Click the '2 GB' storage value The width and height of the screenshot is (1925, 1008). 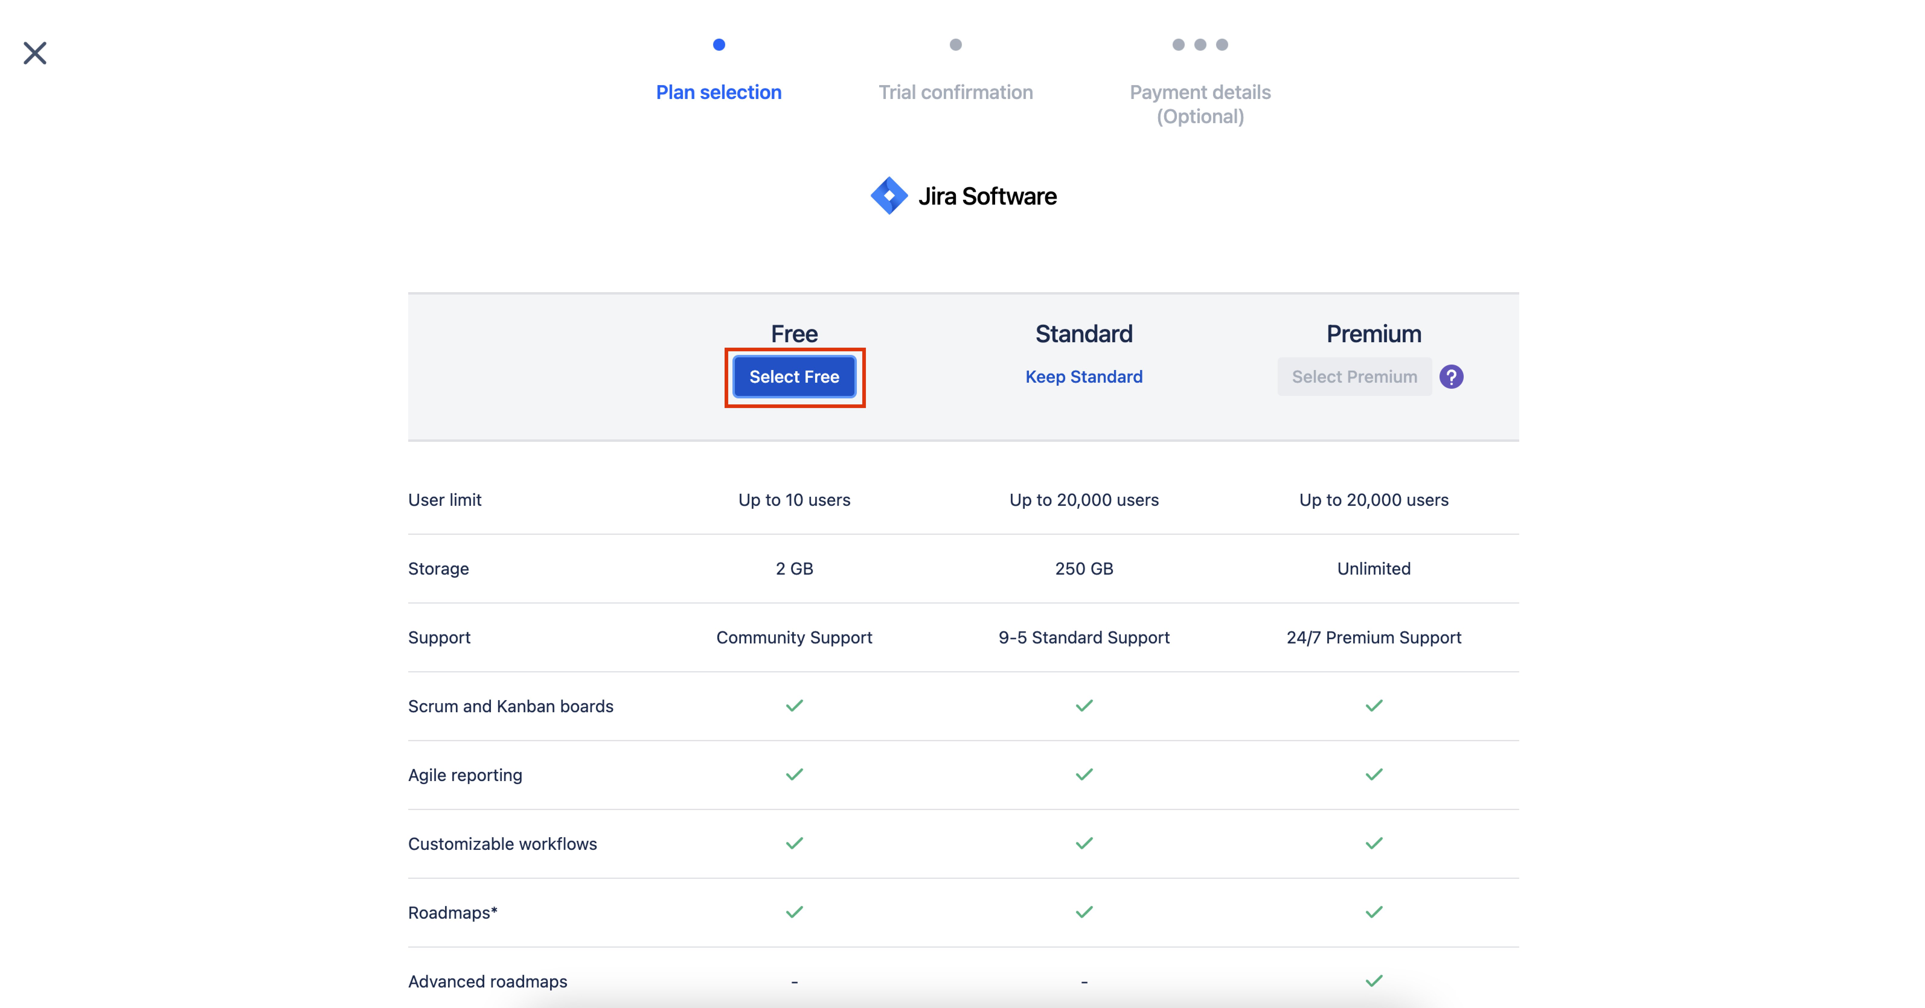pos(794,569)
